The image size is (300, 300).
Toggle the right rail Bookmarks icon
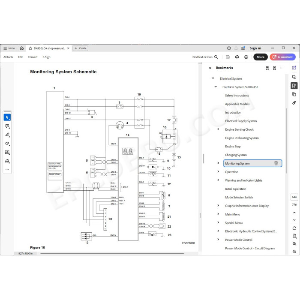294,86
